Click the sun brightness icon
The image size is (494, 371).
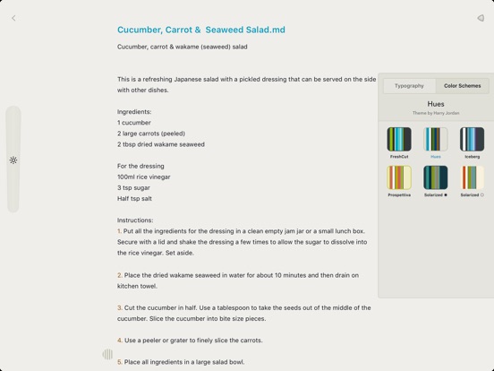click(13, 160)
